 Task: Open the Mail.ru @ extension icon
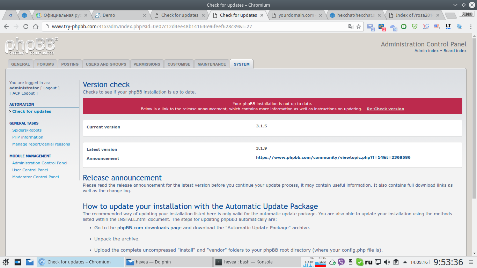(381, 27)
